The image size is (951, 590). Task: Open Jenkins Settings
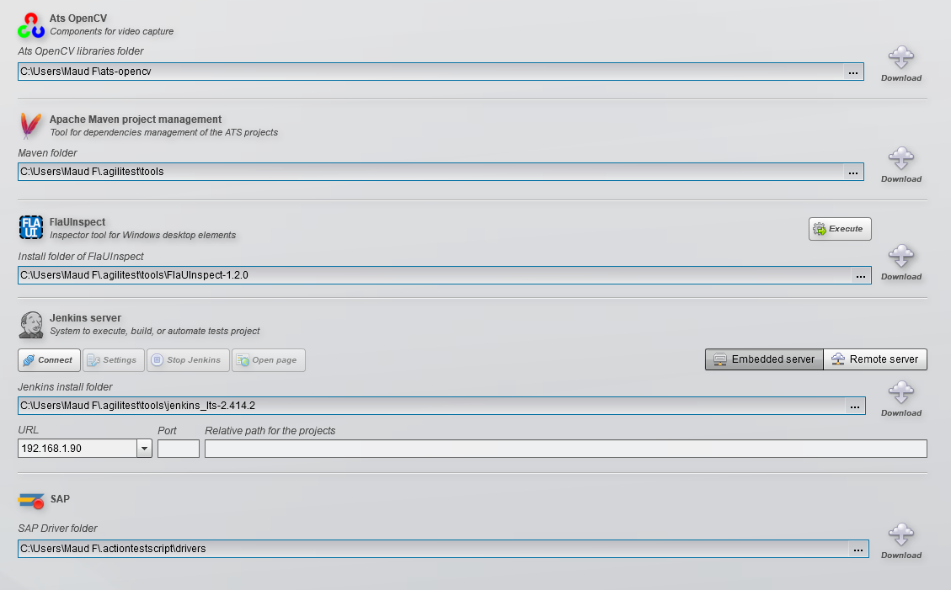[x=114, y=360]
